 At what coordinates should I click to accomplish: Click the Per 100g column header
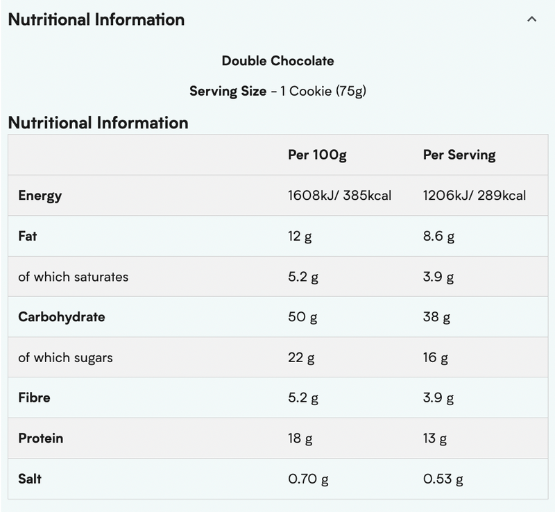(317, 155)
